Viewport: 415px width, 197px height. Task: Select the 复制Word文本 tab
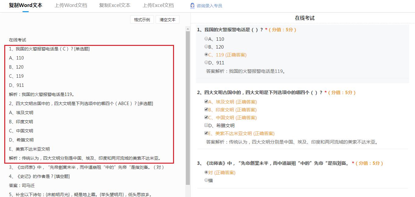coord(25,5)
